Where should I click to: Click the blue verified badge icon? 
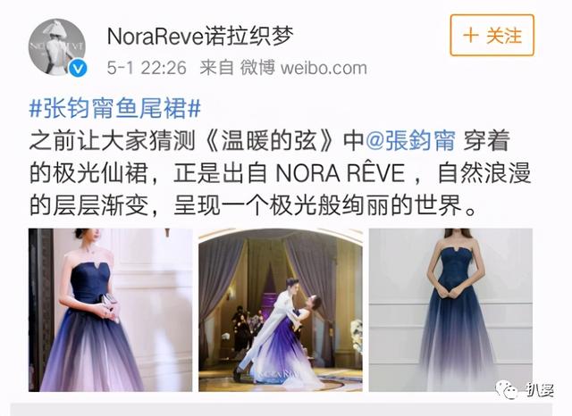coord(78,68)
